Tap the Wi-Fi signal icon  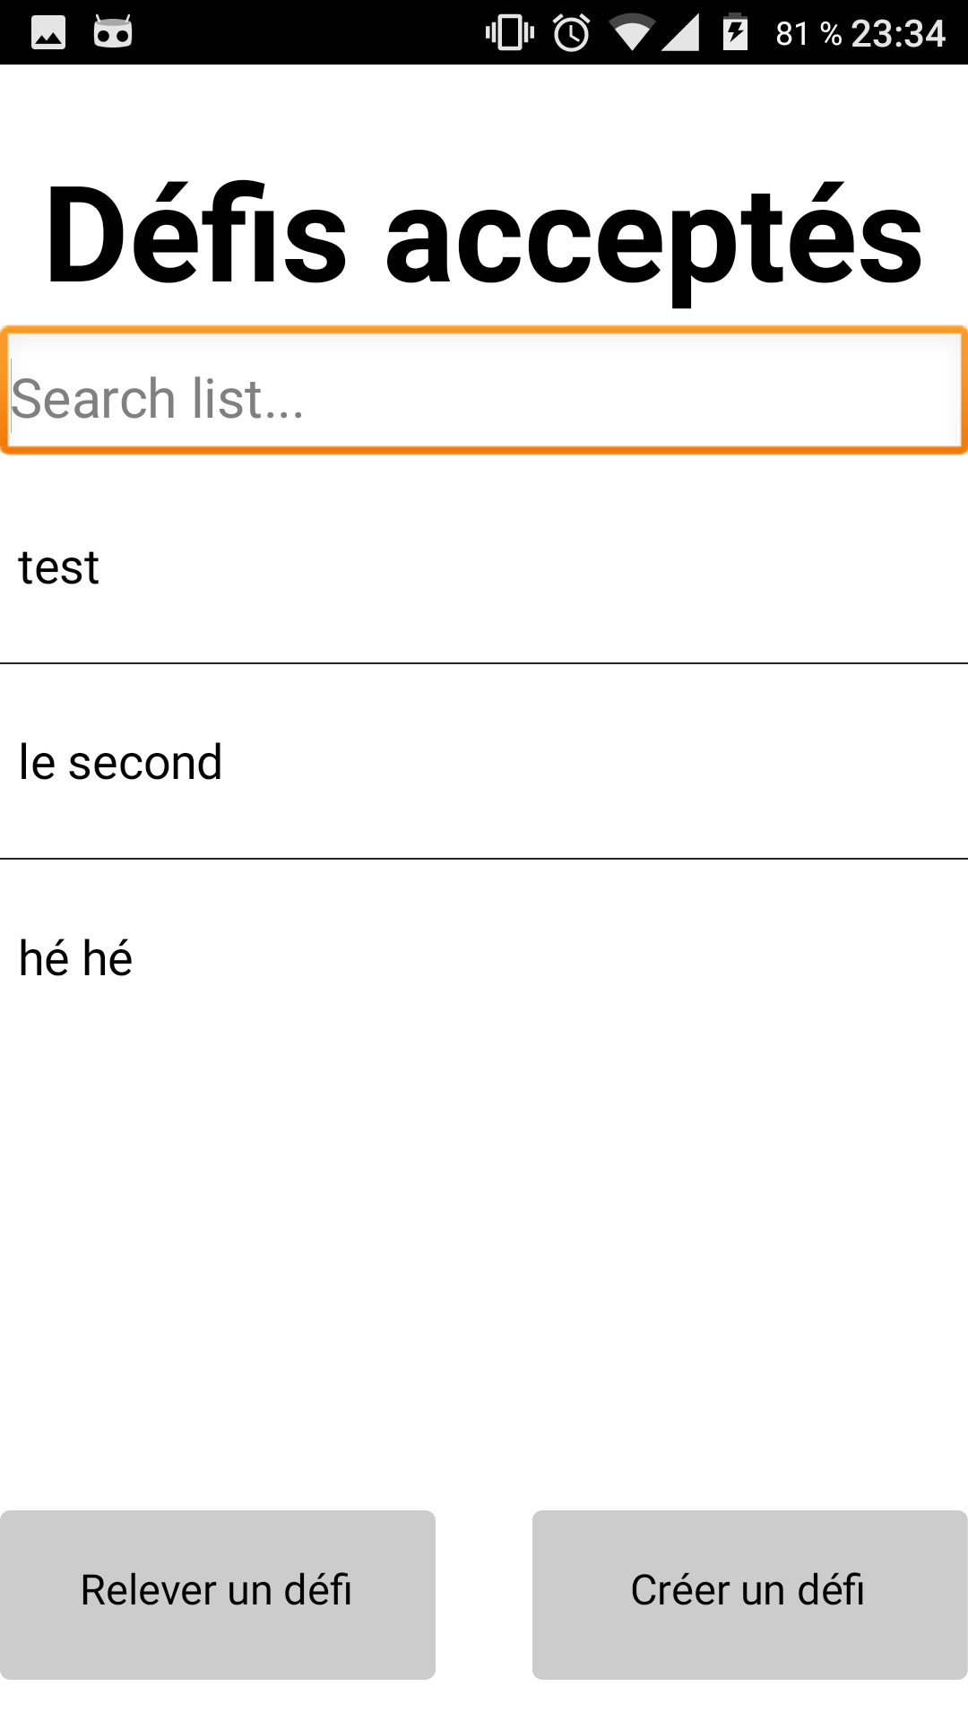(632, 34)
